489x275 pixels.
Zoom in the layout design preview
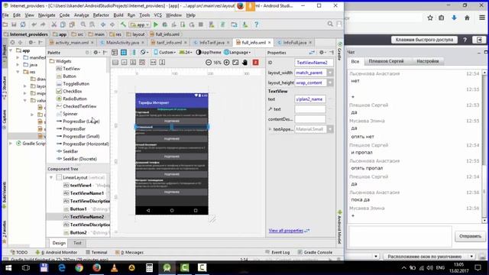227,63
